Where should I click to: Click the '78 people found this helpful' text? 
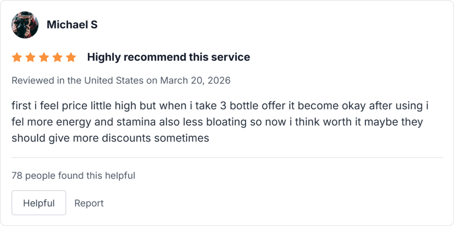coord(73,175)
